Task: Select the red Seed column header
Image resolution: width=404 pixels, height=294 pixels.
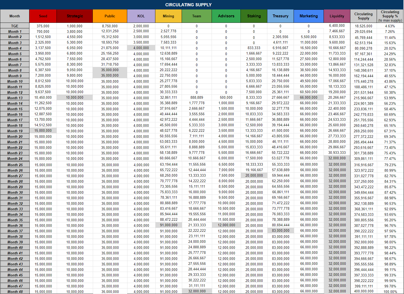Action: tap(43, 16)
